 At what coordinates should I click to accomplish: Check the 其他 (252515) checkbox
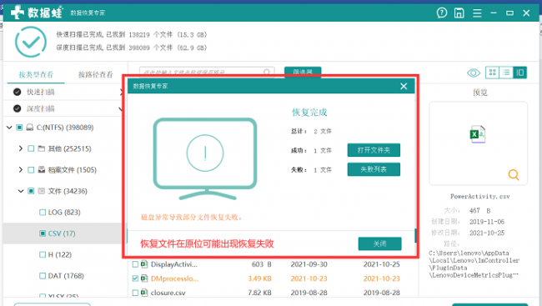click(31, 148)
